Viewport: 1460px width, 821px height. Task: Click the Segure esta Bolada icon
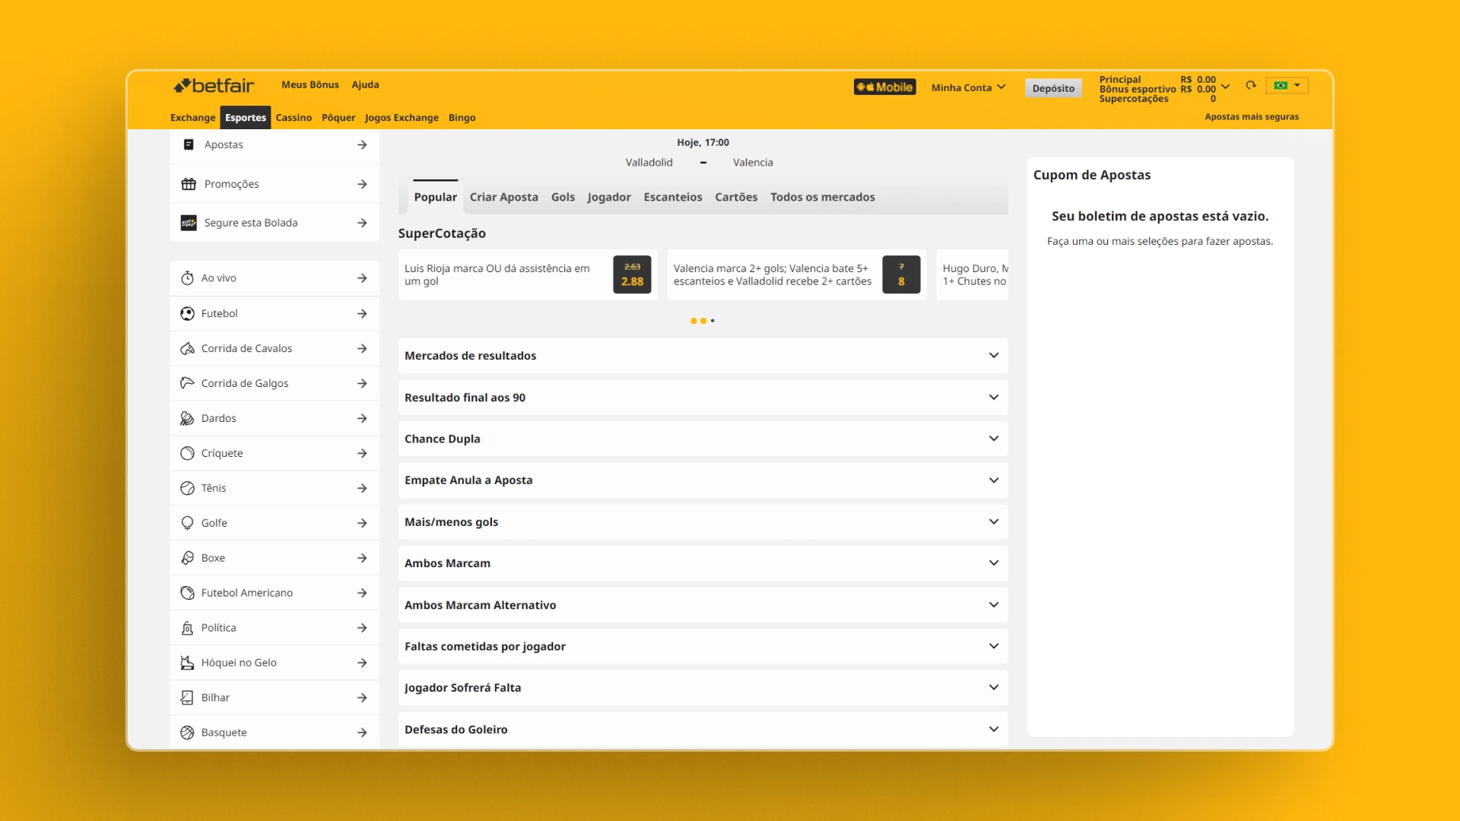189,223
